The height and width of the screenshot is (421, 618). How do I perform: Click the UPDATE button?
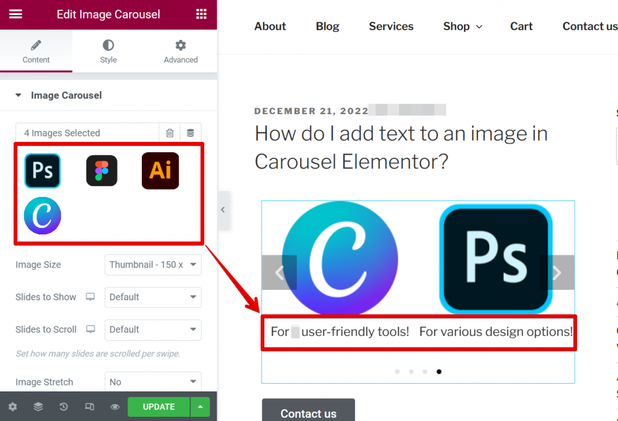158,407
